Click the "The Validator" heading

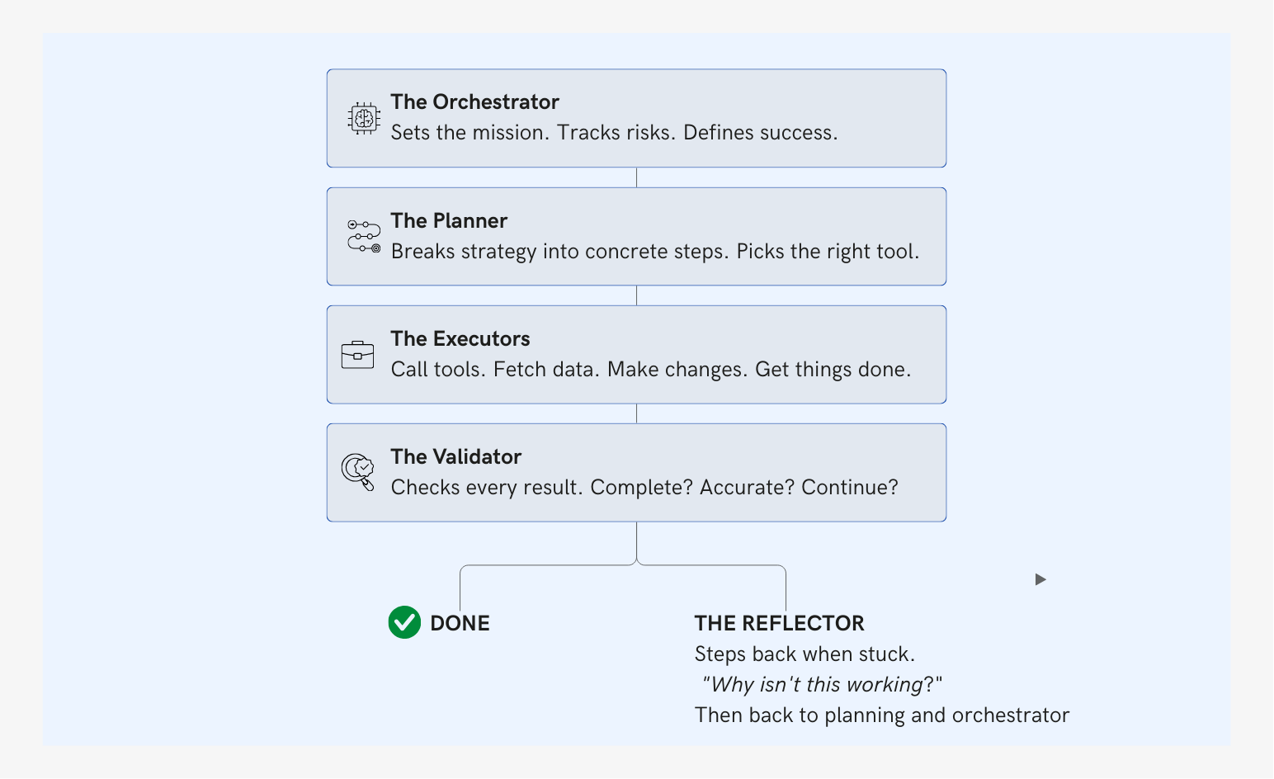click(456, 457)
